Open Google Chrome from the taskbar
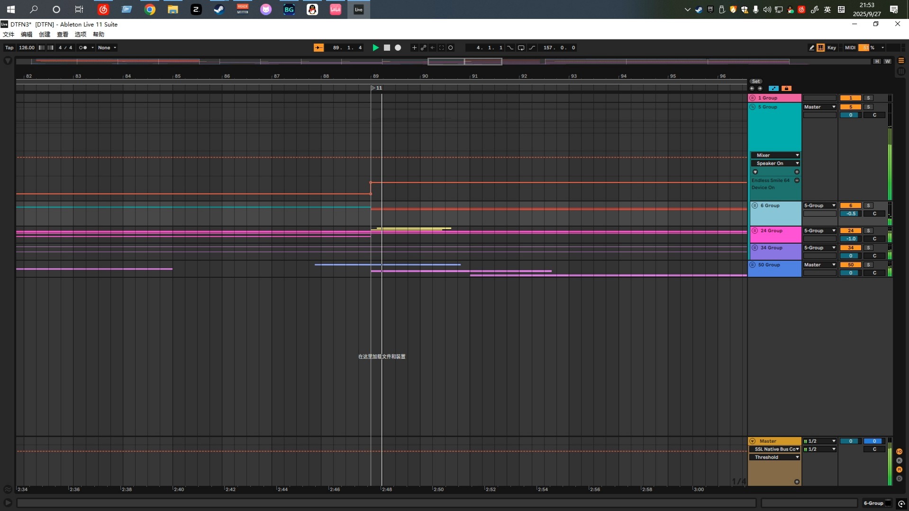This screenshot has height=511, width=909. tap(150, 9)
